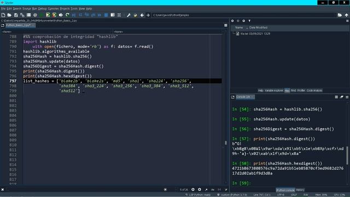The image size is (350, 197).
Task: Click the New file icon
Action: tap(3, 15)
